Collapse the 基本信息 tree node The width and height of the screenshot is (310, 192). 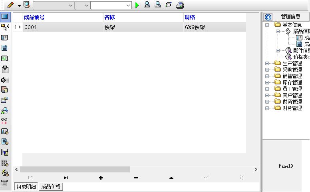click(267, 25)
